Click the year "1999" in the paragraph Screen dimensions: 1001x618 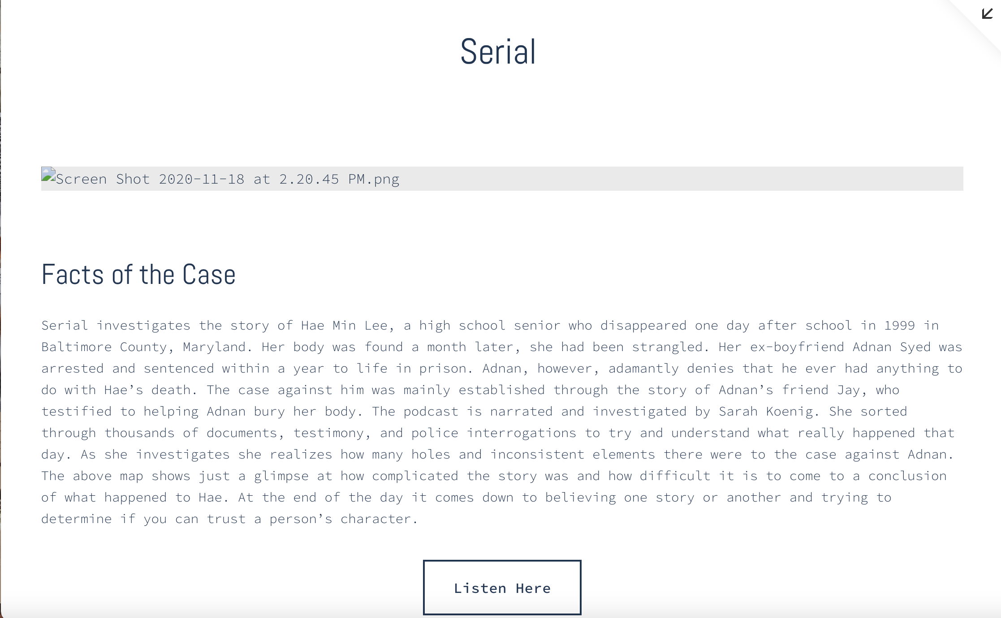(899, 326)
